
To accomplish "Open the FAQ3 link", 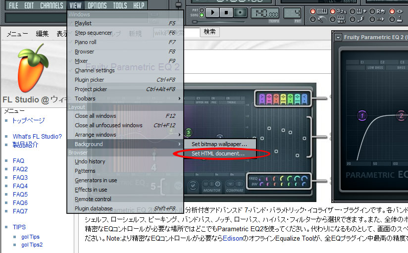I will coord(20,178).
